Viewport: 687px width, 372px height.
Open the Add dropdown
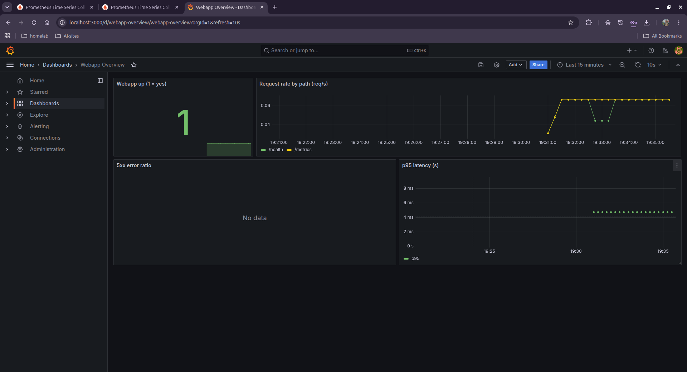(x=516, y=65)
